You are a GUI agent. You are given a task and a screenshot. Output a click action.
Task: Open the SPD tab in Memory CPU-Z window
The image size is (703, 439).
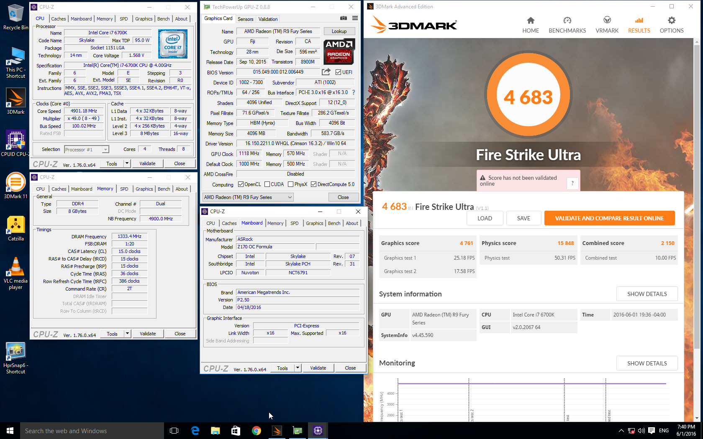pyautogui.click(x=124, y=189)
